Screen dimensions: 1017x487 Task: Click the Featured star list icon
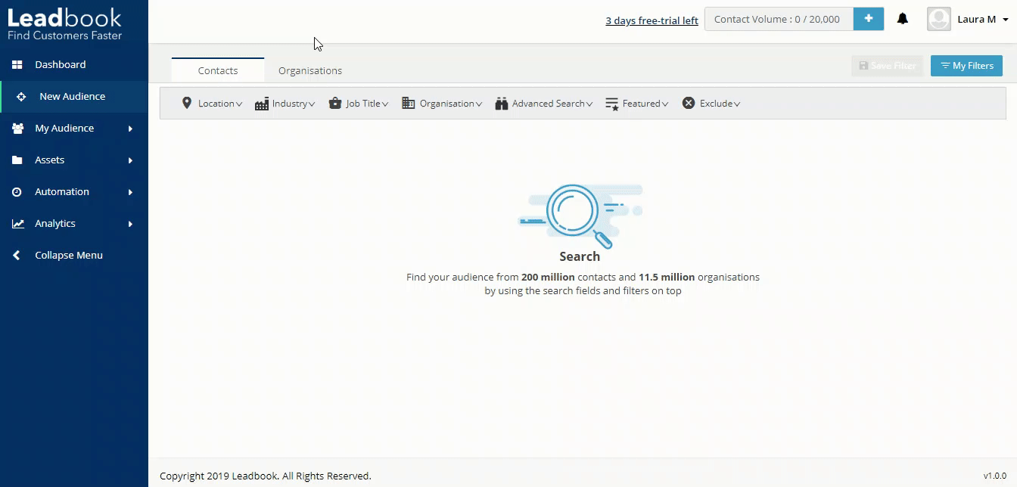pos(612,104)
